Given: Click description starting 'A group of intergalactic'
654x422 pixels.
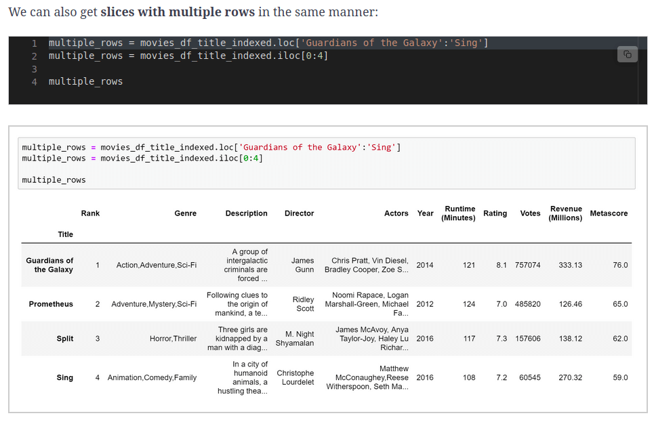Looking at the screenshot, I should tap(245, 266).
